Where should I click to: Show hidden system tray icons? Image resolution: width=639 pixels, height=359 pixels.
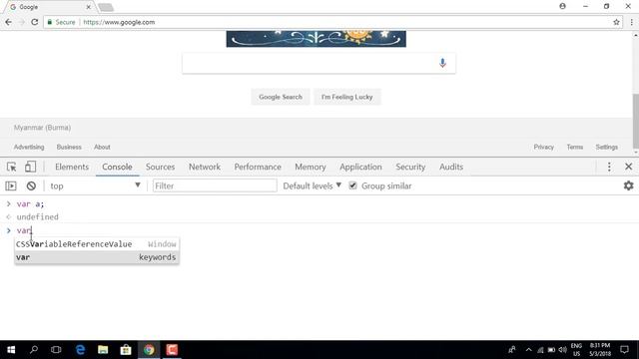click(x=528, y=350)
